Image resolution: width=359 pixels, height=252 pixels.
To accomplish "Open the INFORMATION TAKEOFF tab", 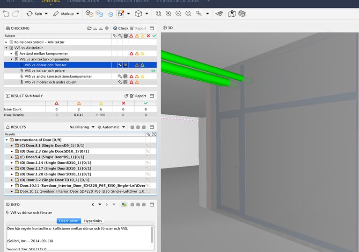I will pos(127,1).
